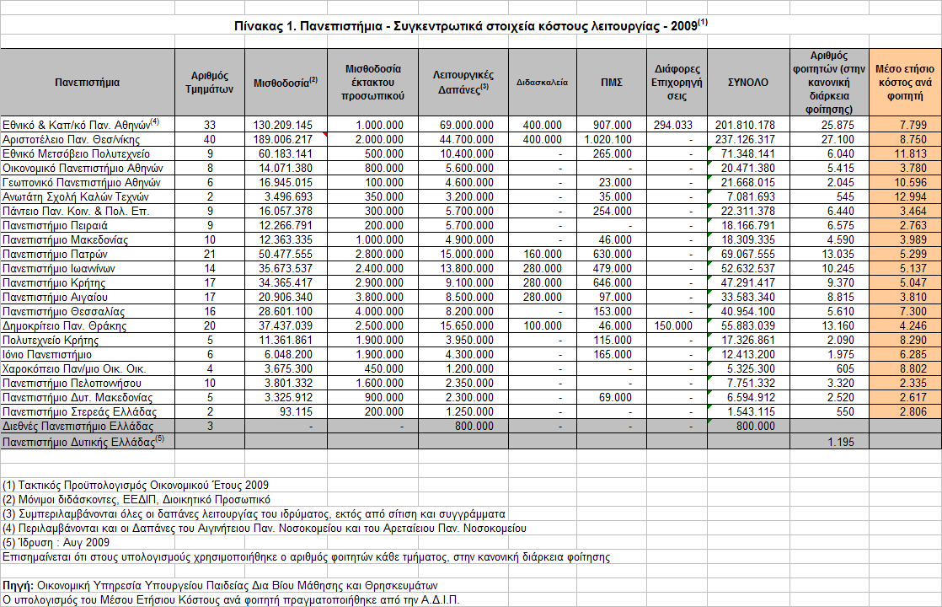Click ΠΜΣ value 1.020.100
Image resolution: width=942 pixels, height=607 pixels.
(x=612, y=139)
